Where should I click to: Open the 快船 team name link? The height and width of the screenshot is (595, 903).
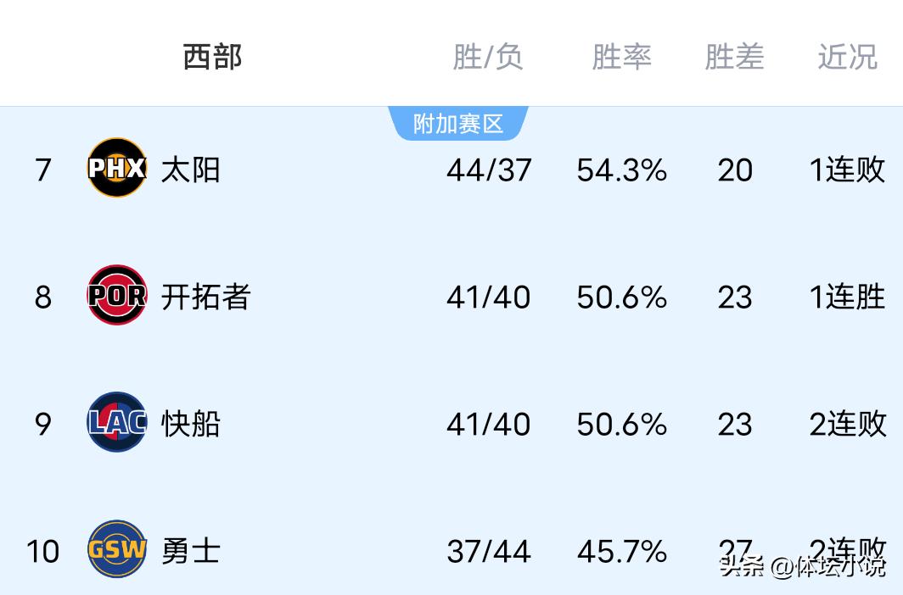point(191,424)
